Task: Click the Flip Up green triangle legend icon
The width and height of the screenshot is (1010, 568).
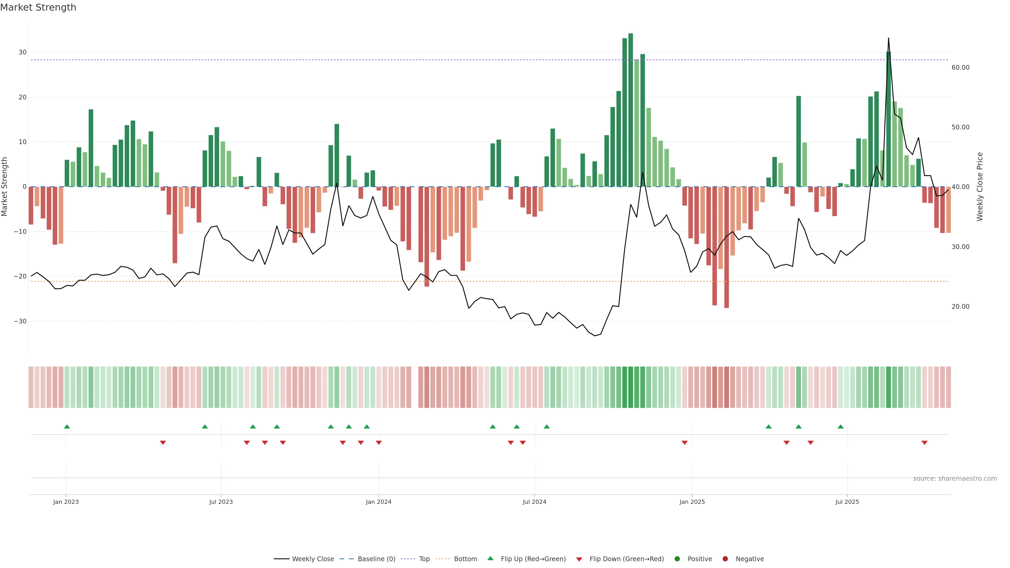Action: coord(490,559)
